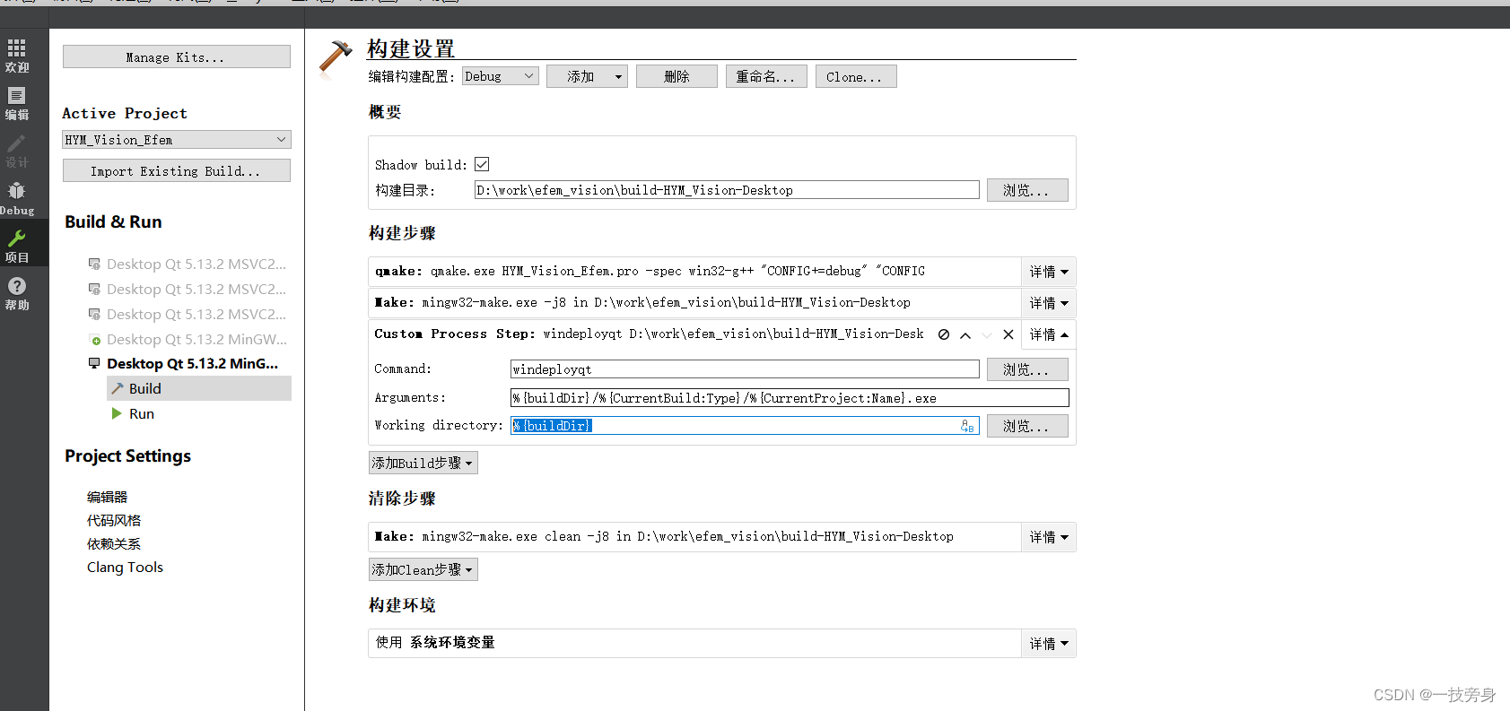Select the third Desktop Qt 5.13.2 MSVC kit
Screen dimensions: 1510x711
(x=188, y=314)
